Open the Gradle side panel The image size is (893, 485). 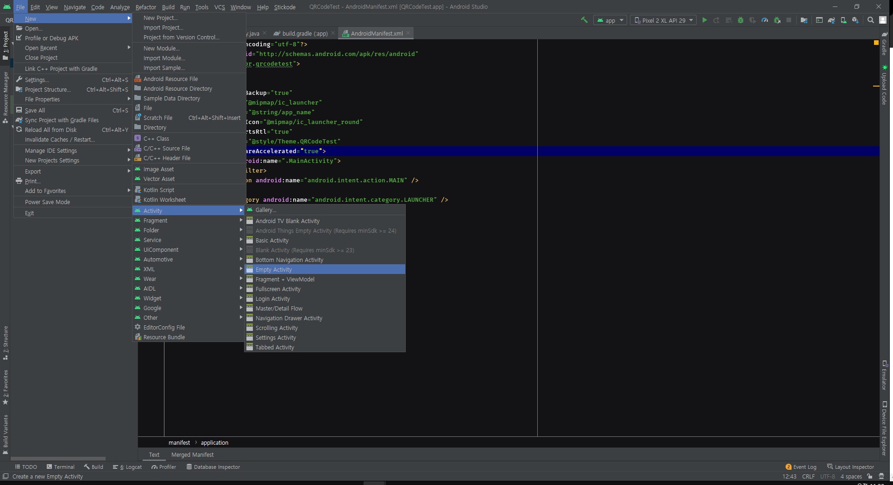(885, 44)
